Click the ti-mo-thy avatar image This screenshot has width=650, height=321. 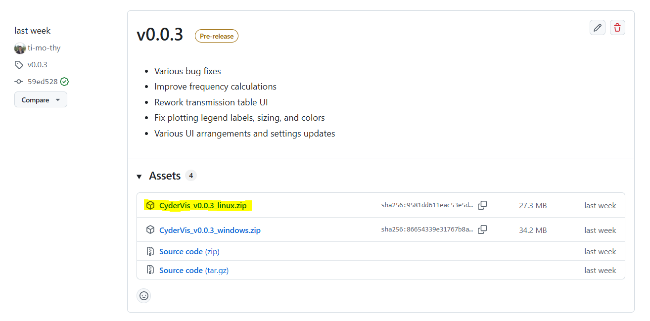[x=20, y=48]
